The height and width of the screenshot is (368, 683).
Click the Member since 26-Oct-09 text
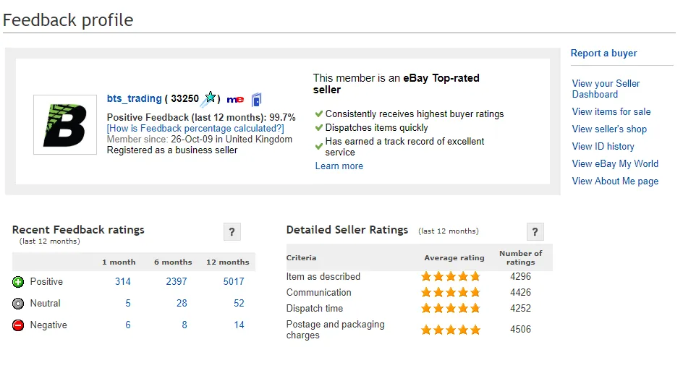pyautogui.click(x=200, y=140)
